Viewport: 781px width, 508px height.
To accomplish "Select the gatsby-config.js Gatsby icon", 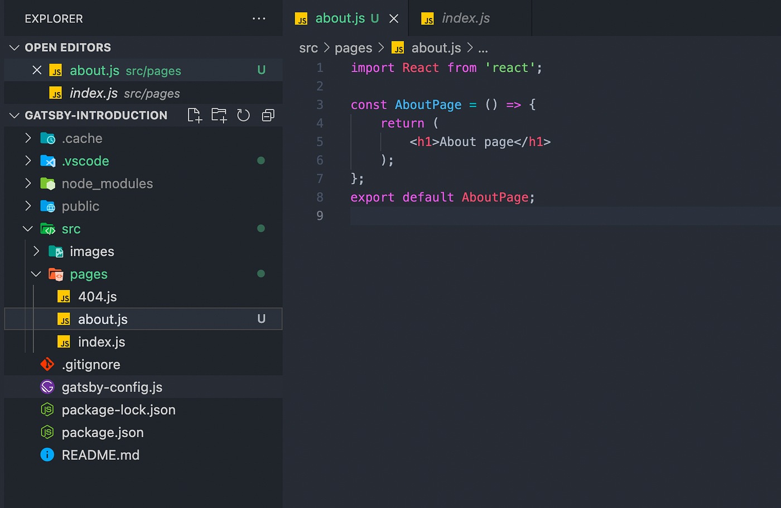I will tap(47, 387).
